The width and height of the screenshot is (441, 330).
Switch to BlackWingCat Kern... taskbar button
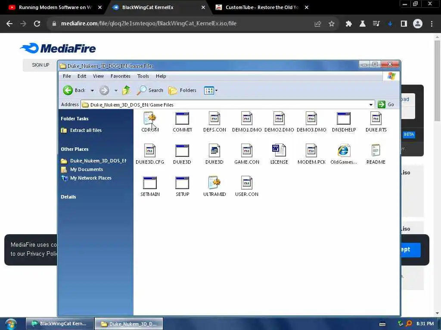[x=59, y=324]
